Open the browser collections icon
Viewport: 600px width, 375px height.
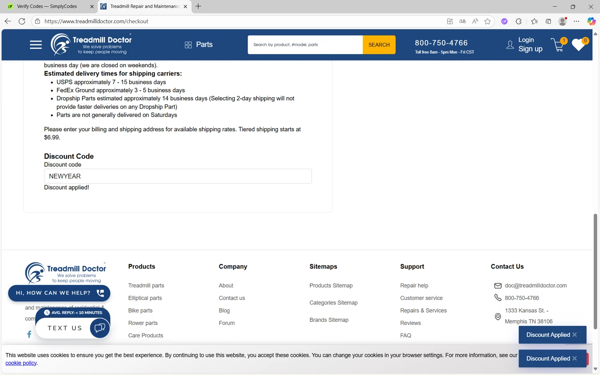click(548, 21)
